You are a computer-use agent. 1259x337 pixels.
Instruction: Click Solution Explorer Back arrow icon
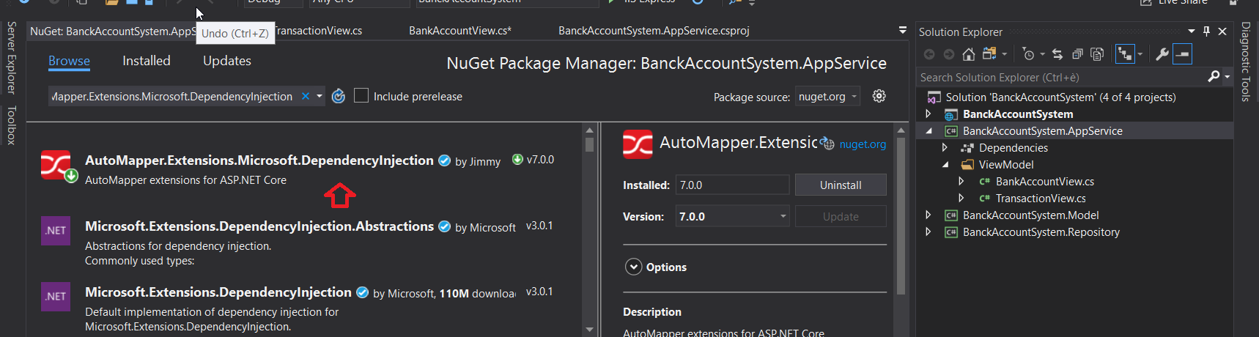tap(929, 54)
